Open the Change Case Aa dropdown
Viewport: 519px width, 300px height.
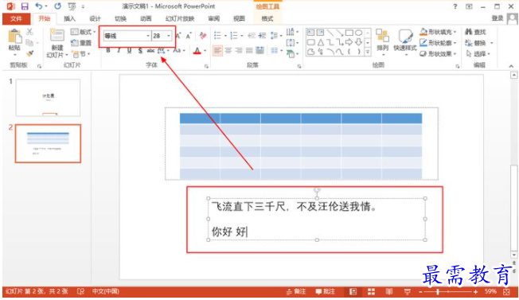(179, 50)
